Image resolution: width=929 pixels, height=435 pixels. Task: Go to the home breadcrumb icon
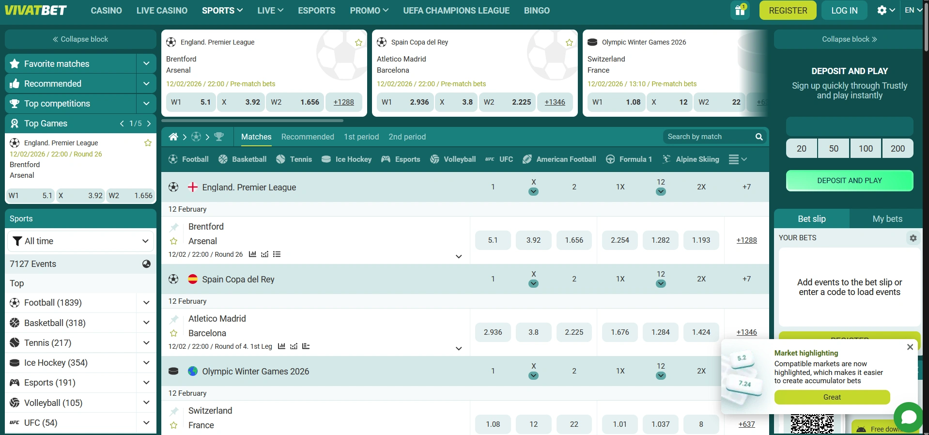[x=173, y=137]
